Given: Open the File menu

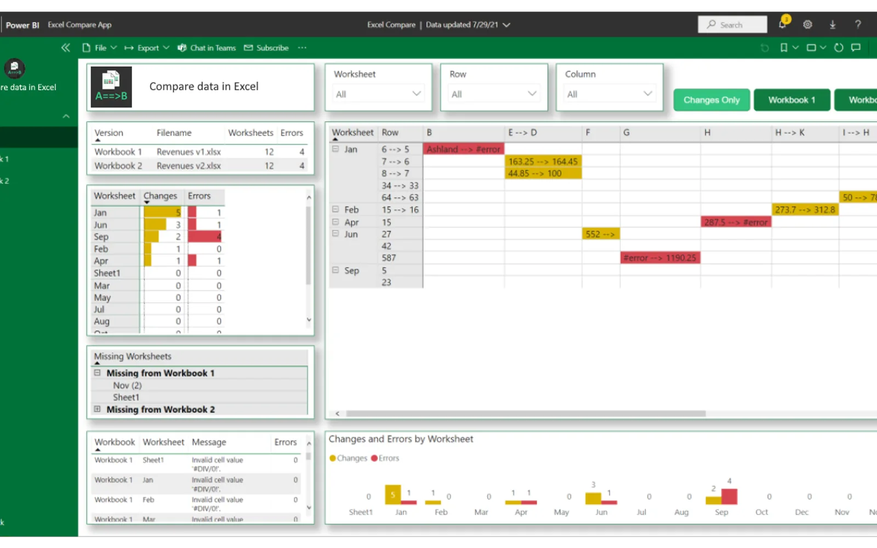Looking at the screenshot, I should pyautogui.click(x=99, y=48).
